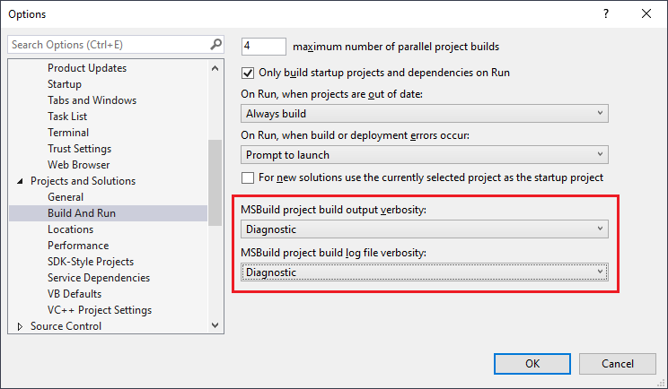Open build log file verbosity dropdown

[425, 272]
